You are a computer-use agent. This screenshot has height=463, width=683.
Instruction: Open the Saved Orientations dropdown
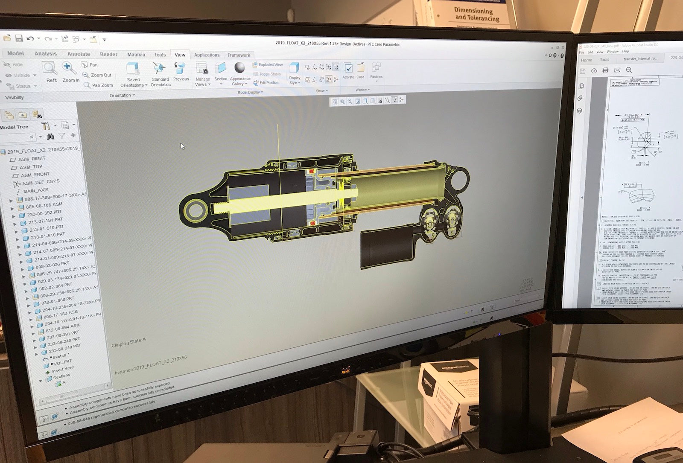pyautogui.click(x=134, y=82)
